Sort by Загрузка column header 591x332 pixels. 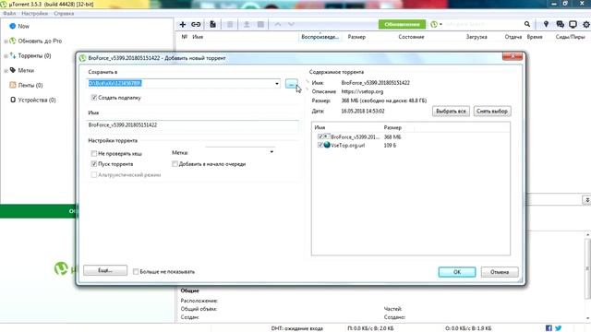click(x=476, y=37)
